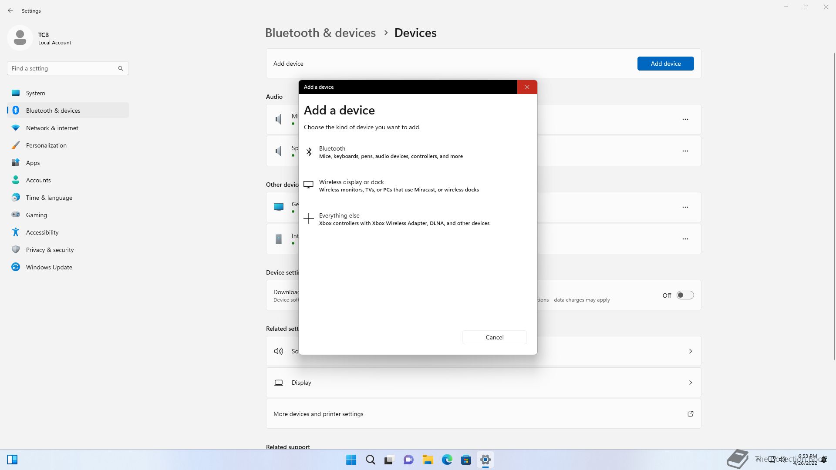
Task: Open Windows Update settings
Action: click(x=68, y=267)
